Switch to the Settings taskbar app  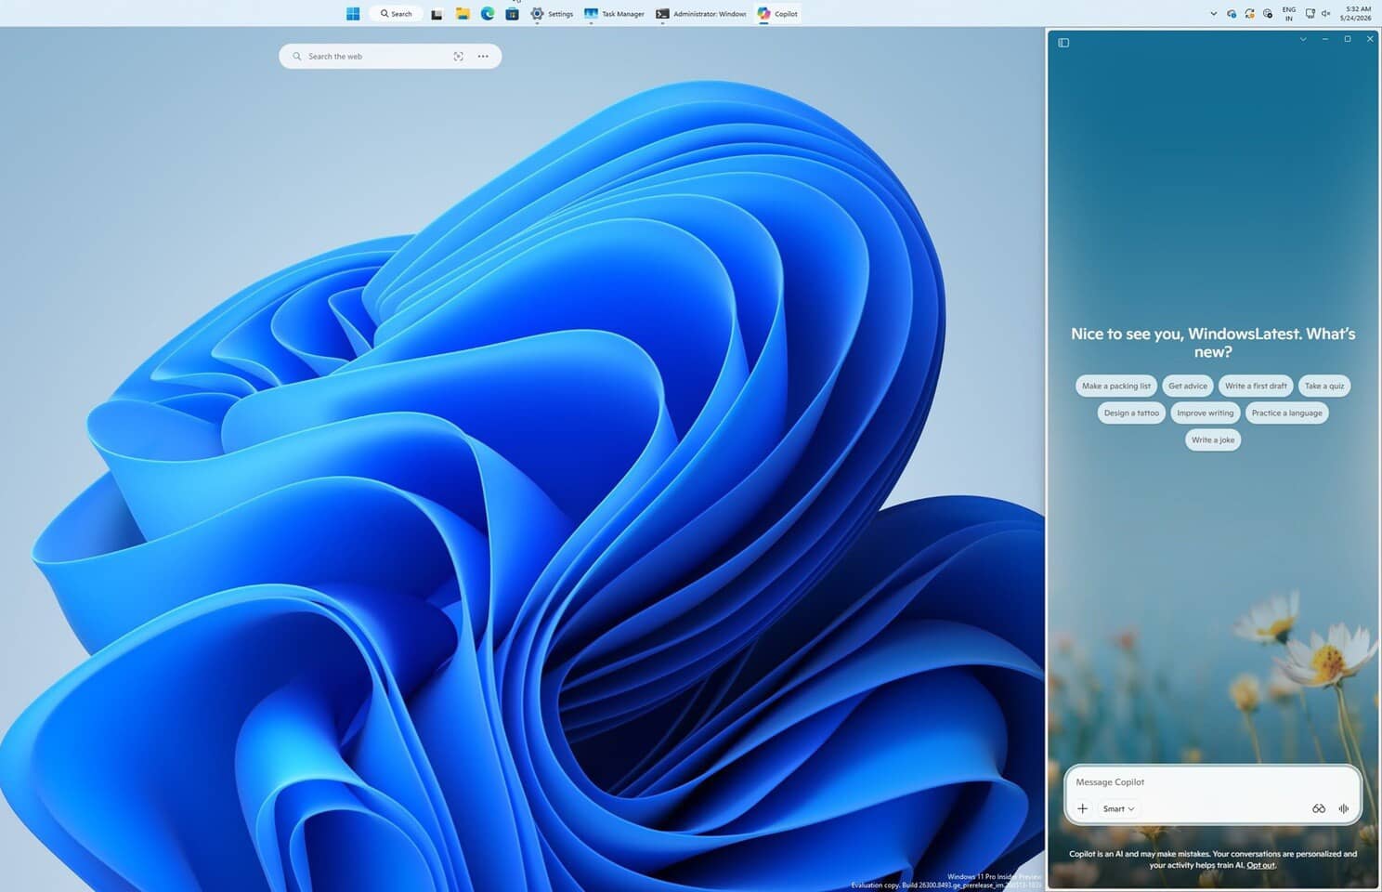[x=552, y=14]
